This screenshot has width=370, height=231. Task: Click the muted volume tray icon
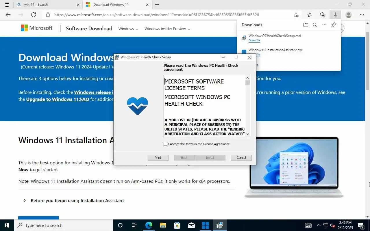tap(333, 225)
